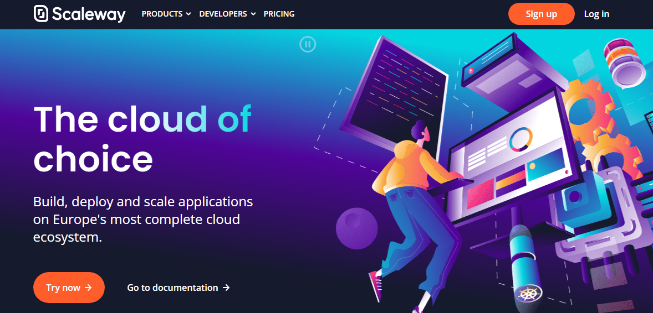653x313 pixels.
Task: Follow the Go to documentation link
Action: pyautogui.click(x=178, y=288)
